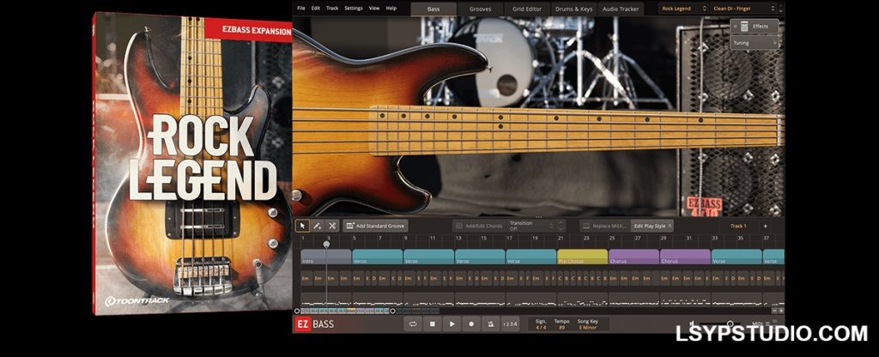The height and width of the screenshot is (357, 879).
Task: Start playback with the play button
Action: click(452, 324)
